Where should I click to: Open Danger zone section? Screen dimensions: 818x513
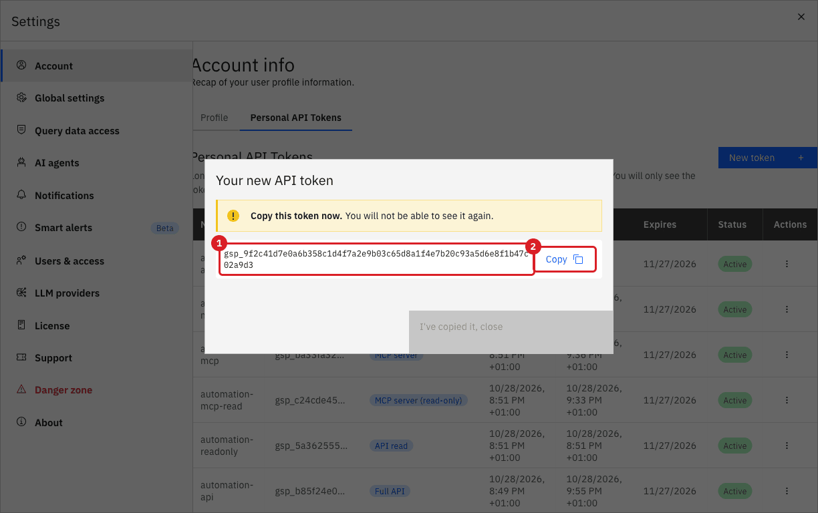[97, 390]
